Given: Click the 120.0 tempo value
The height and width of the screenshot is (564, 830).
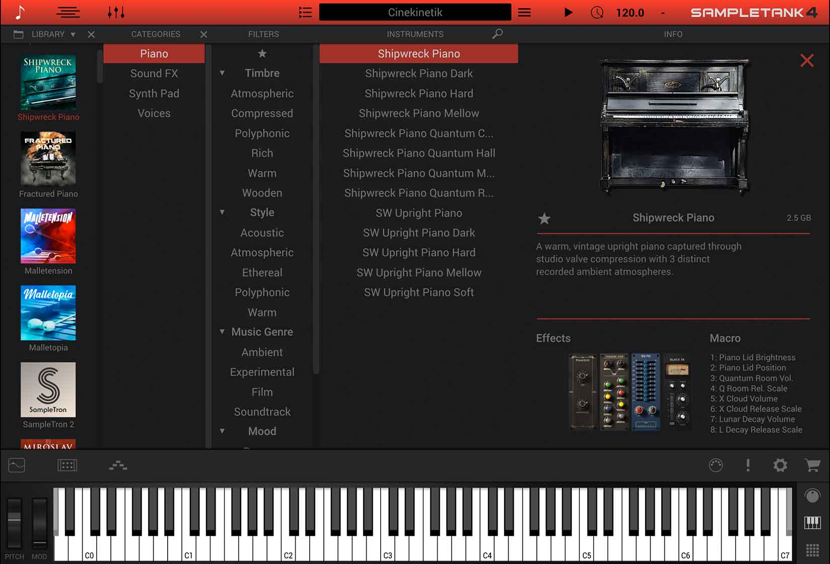Looking at the screenshot, I should [x=630, y=13].
